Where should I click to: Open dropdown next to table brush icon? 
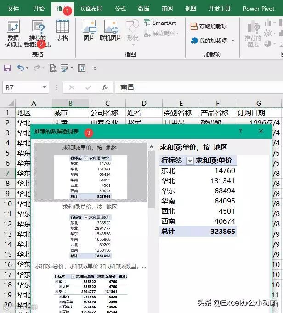[x=72, y=68]
